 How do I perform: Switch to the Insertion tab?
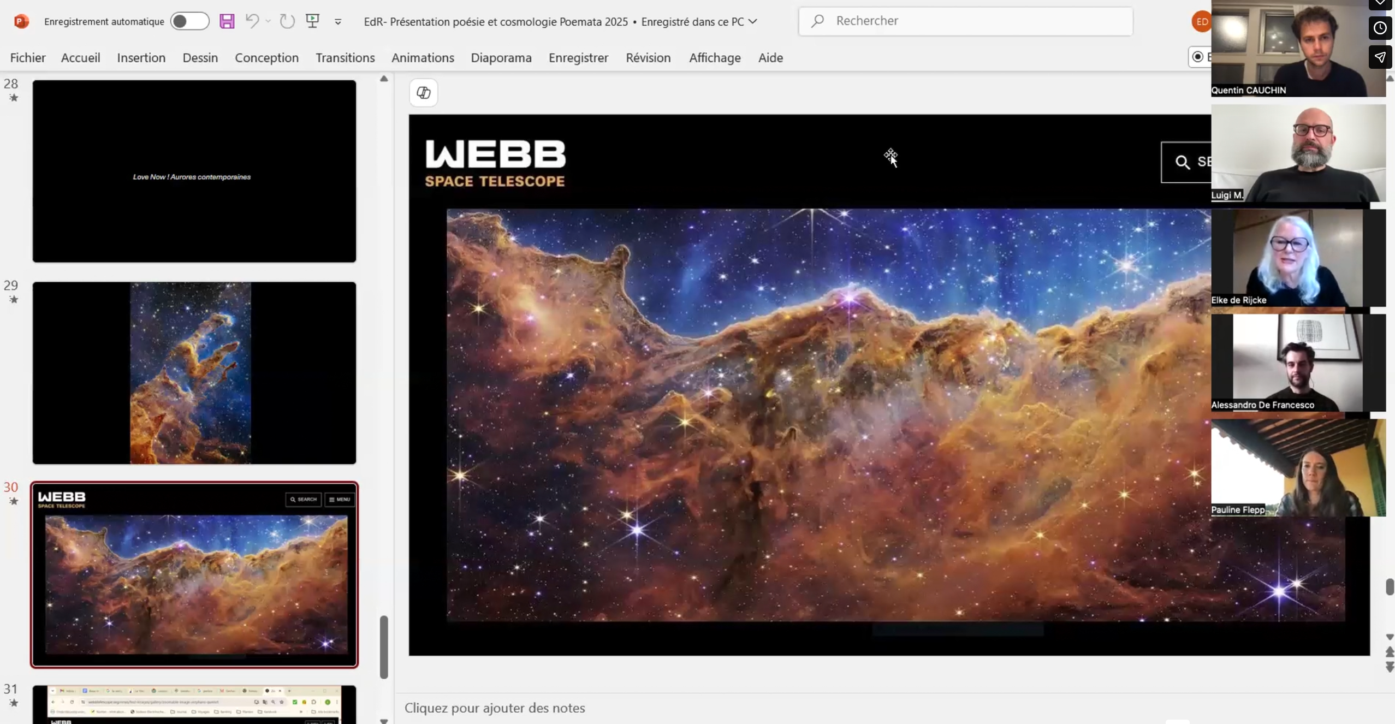pyautogui.click(x=141, y=57)
